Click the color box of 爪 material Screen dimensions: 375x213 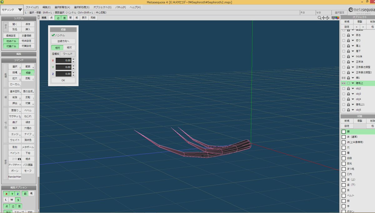[x=343, y=148]
